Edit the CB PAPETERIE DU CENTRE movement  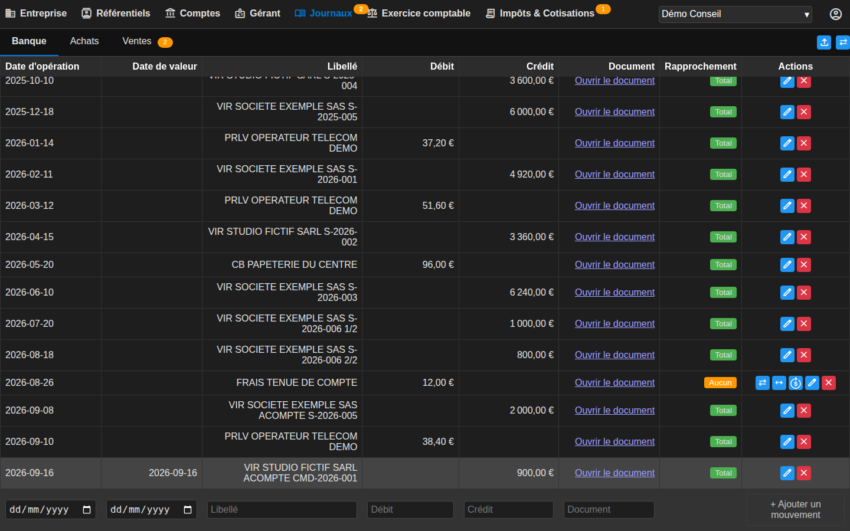coord(787,265)
